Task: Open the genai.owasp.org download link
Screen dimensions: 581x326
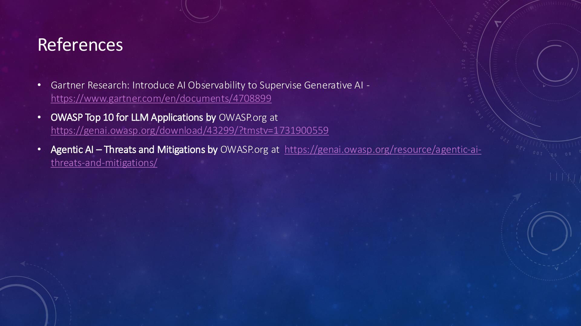Action: click(189, 130)
